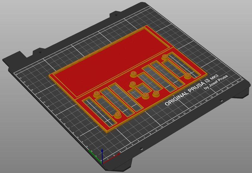Click the "ORIGINAL PRUSA i3 MK3" bed label

(192, 90)
